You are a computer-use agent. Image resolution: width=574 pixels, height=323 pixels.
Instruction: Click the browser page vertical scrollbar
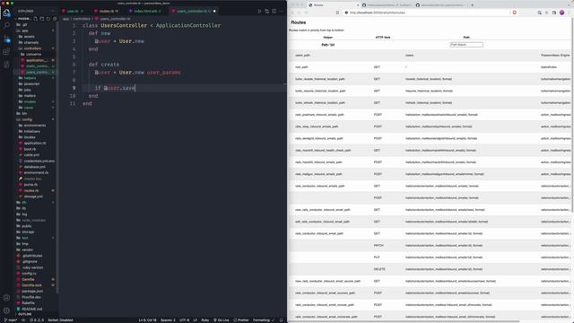(x=572, y=115)
